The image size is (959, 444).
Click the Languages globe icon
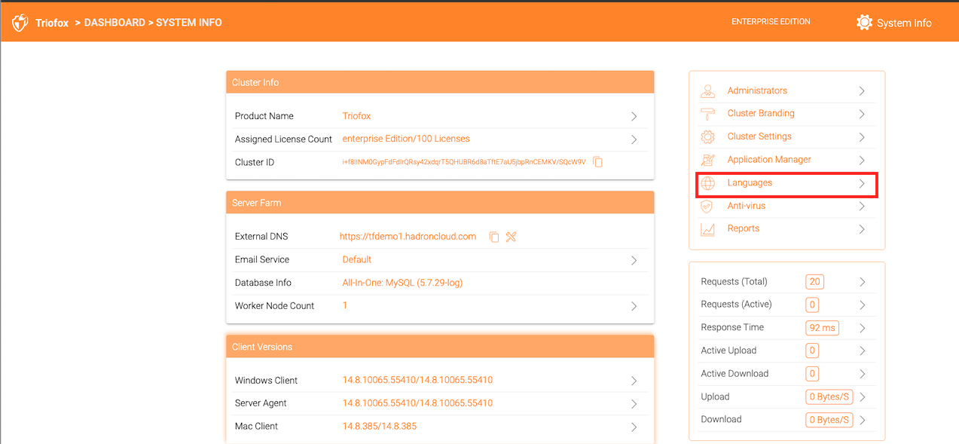pos(707,183)
